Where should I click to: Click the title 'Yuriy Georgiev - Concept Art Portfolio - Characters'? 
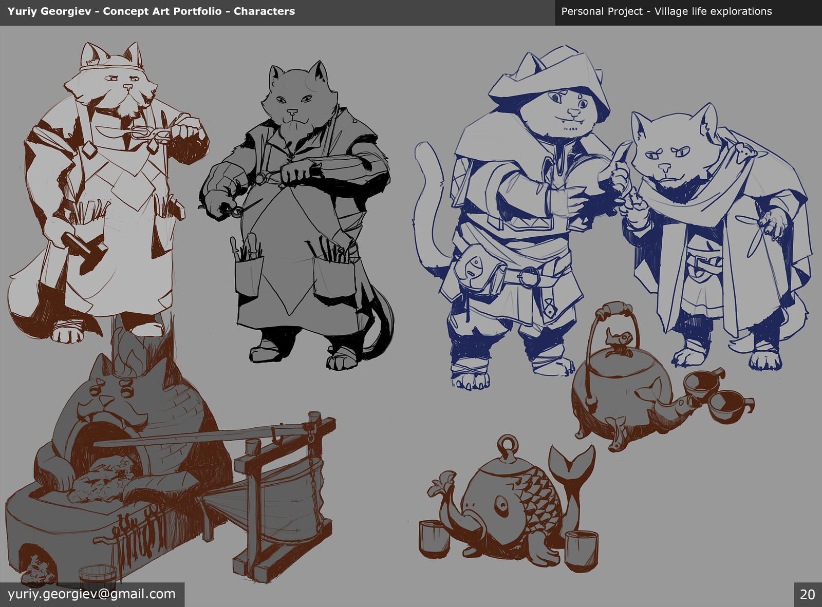[x=151, y=11]
